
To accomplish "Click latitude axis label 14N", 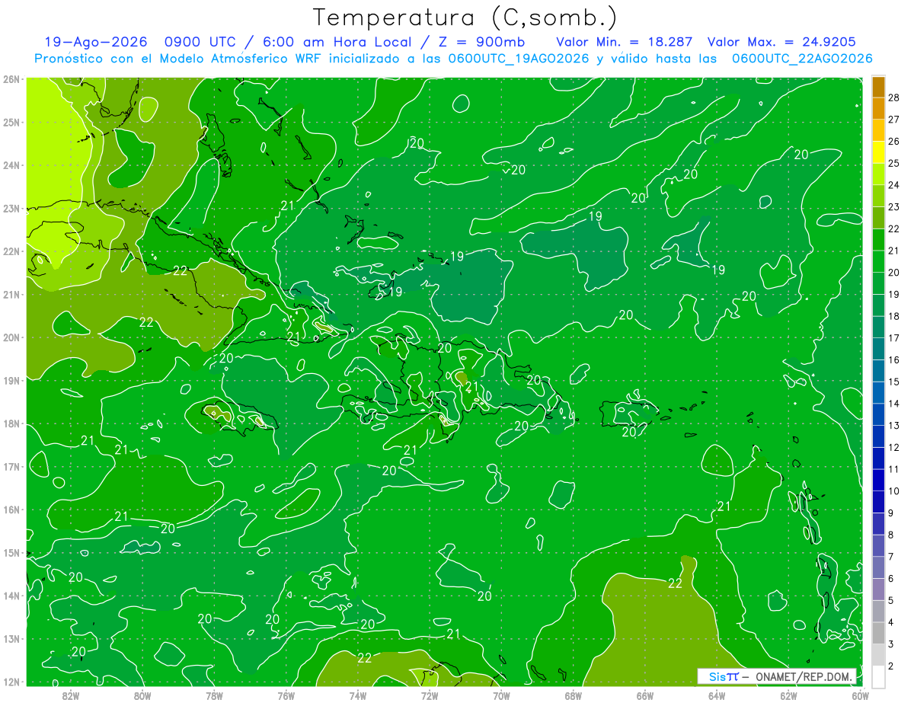I will point(11,596).
